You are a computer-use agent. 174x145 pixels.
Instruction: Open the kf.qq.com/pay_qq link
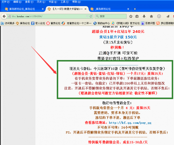130,123
